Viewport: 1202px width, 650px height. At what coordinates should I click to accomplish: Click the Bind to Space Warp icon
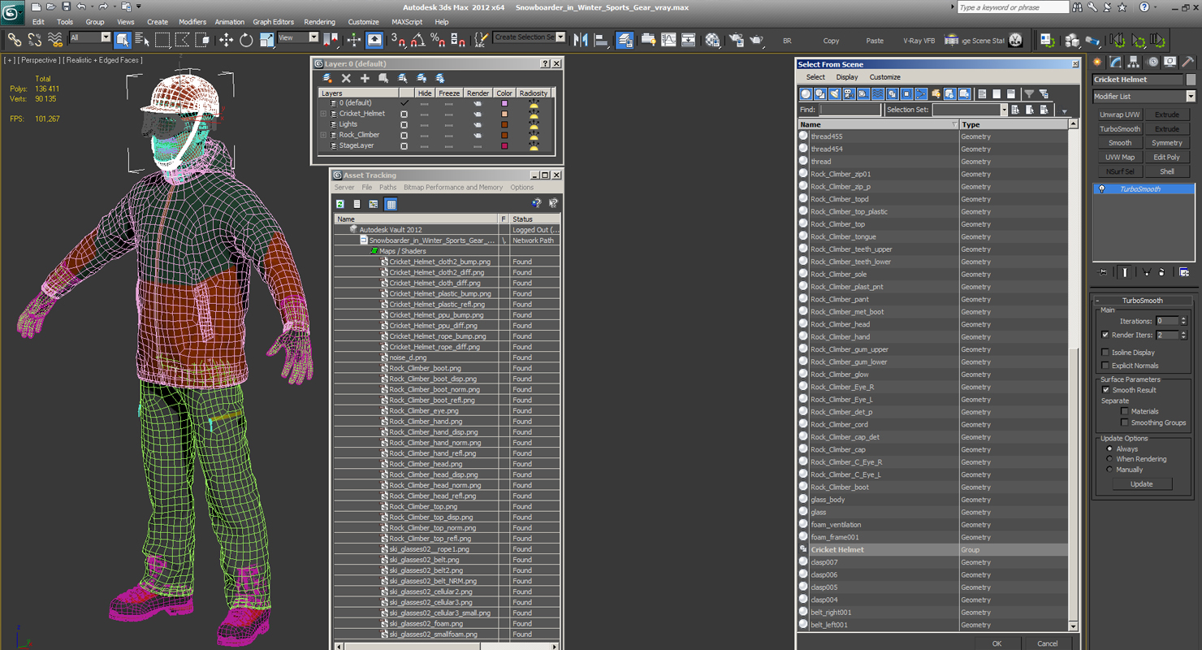55,40
